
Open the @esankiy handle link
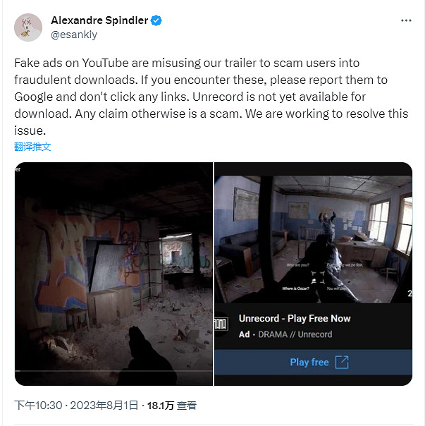[x=74, y=35]
